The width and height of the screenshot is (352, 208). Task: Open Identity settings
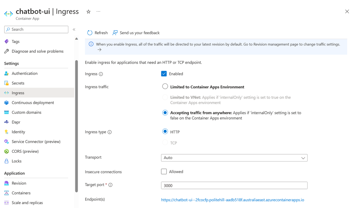click(18, 132)
